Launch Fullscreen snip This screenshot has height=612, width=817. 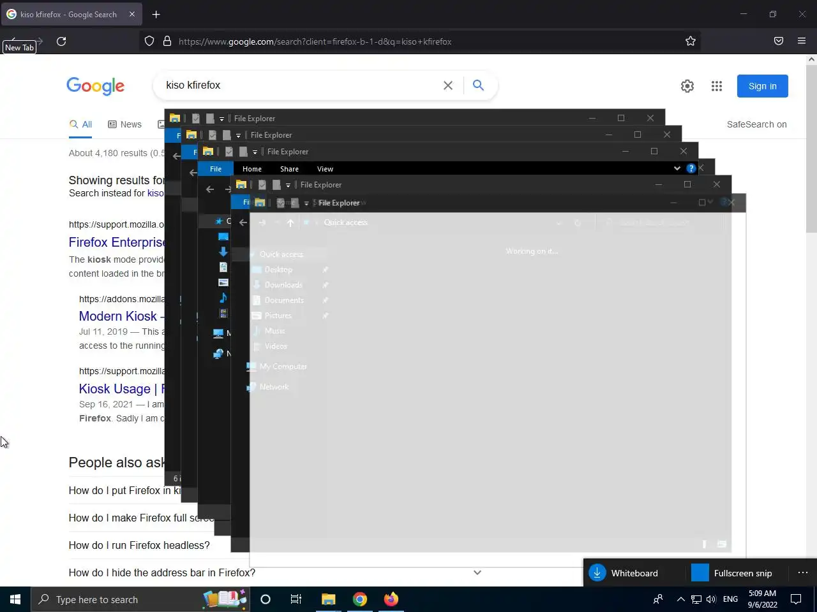[x=732, y=572]
